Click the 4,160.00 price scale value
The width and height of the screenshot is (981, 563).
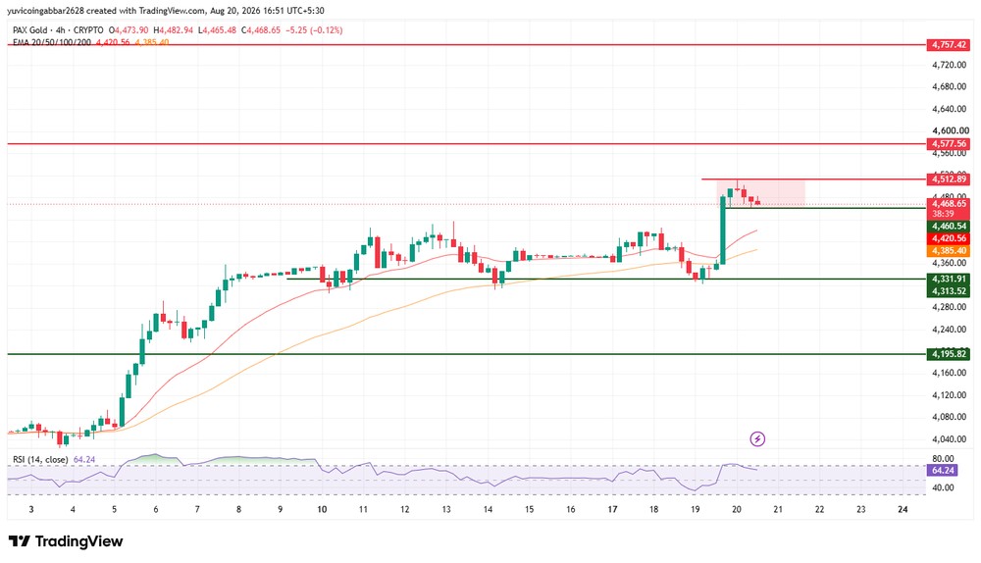(949, 373)
